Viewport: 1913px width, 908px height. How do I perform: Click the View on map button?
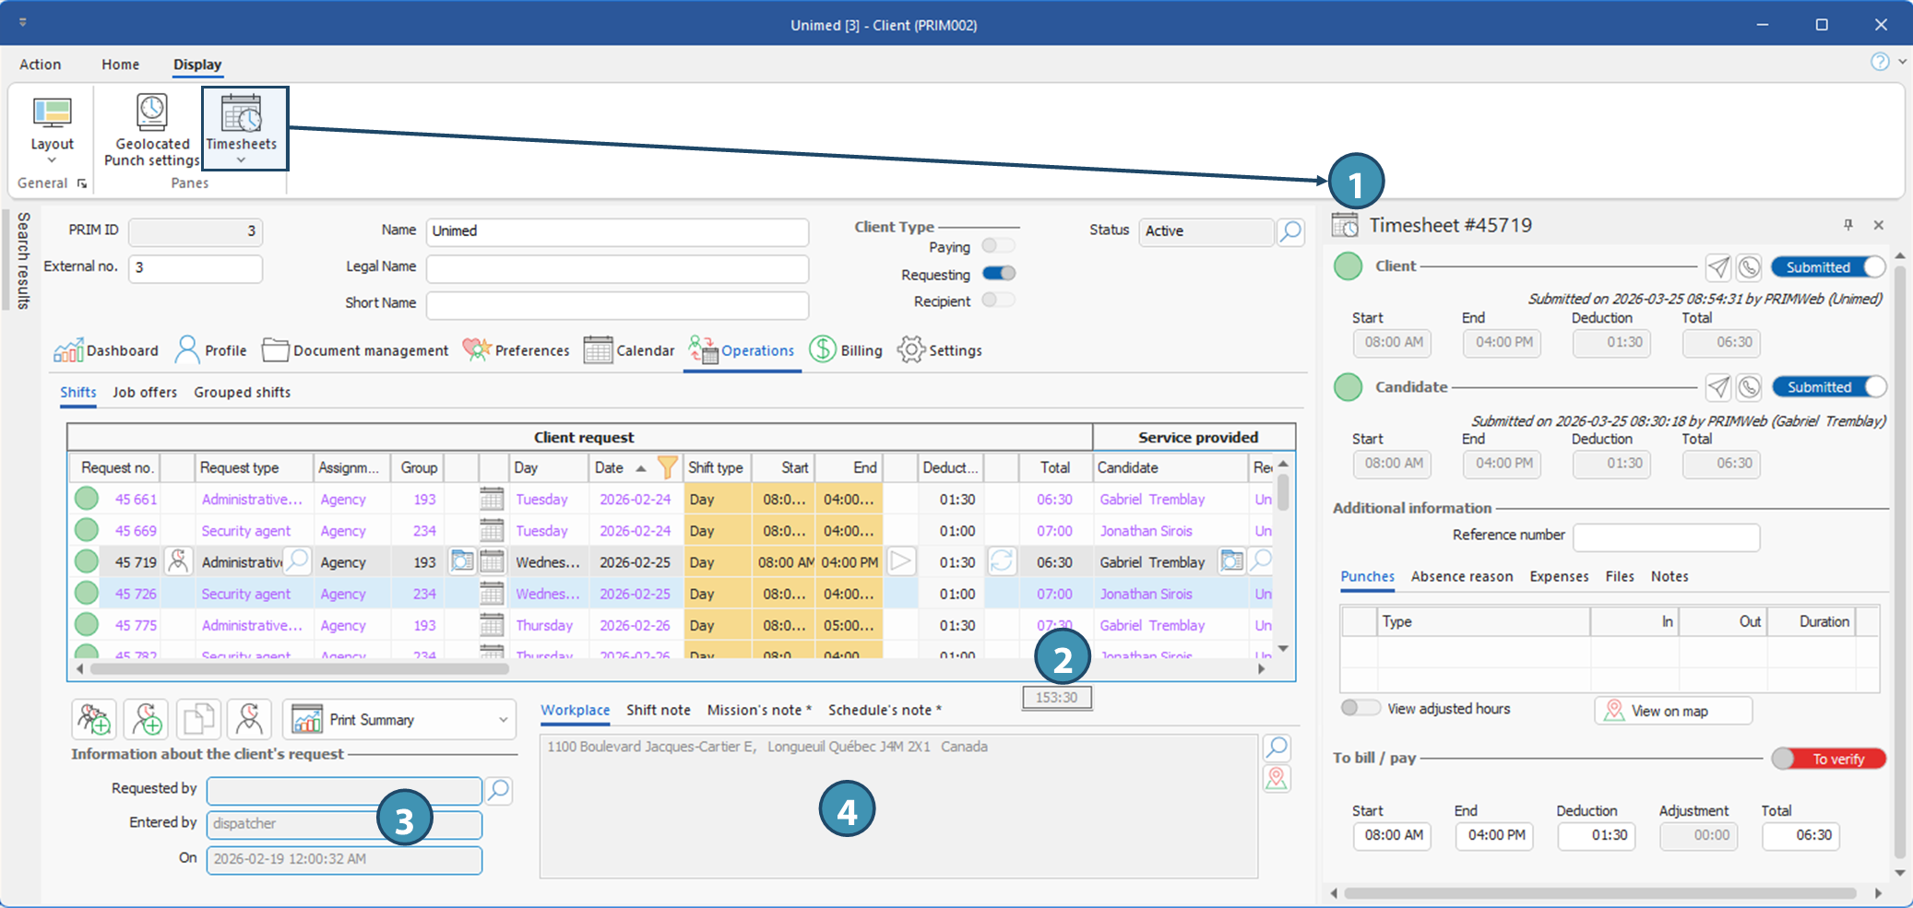1672,711
